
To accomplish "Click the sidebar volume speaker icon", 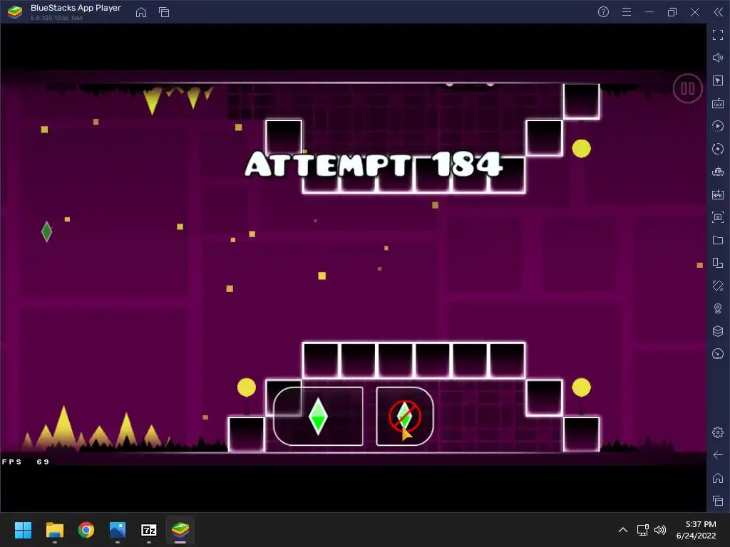I will coord(718,58).
